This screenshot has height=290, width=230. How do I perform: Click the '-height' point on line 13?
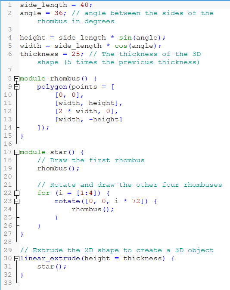[104, 120]
